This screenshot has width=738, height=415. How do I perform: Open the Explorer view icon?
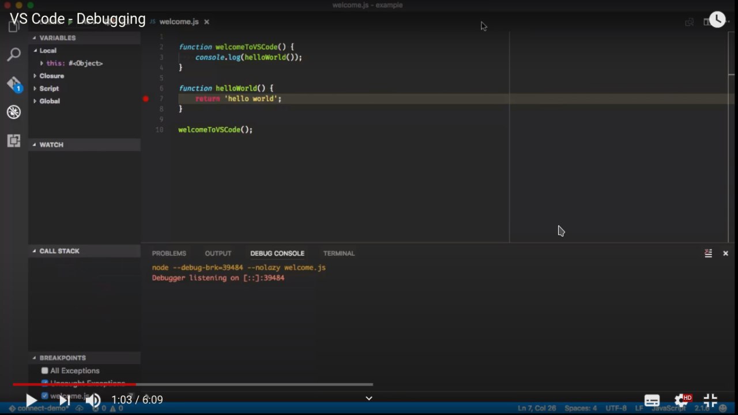pos(14,27)
